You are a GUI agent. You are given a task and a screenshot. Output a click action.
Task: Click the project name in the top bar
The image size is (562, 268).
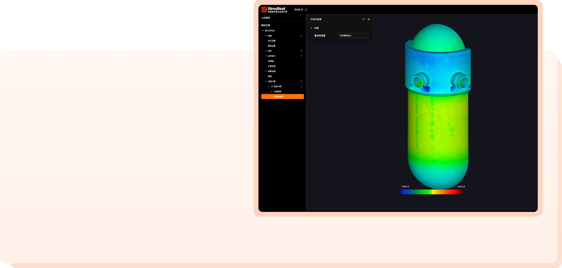tap(299, 10)
